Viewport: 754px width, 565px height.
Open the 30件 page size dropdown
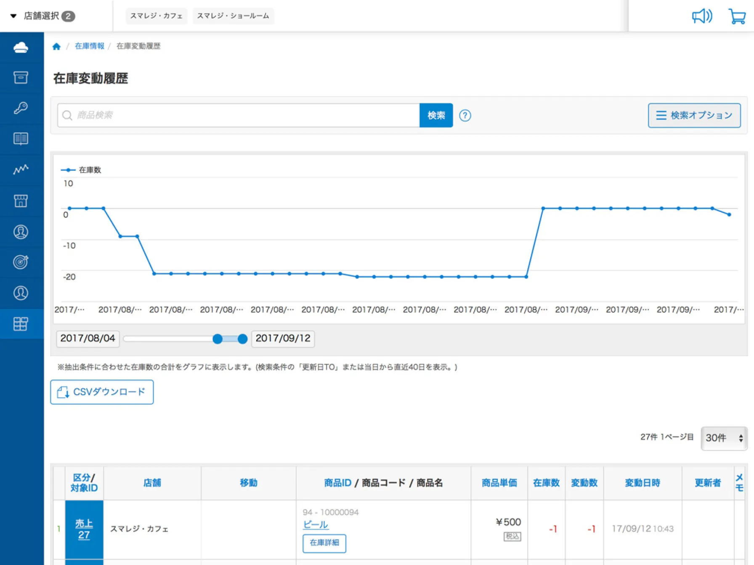(x=724, y=438)
